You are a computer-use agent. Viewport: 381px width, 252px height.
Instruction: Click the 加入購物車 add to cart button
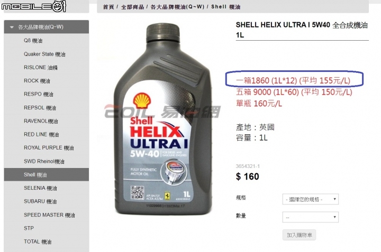(x=299, y=235)
